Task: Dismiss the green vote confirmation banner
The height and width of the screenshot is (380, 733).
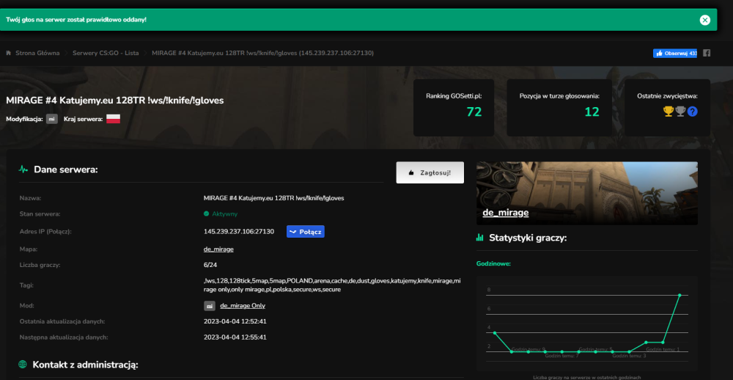Action: tap(705, 20)
